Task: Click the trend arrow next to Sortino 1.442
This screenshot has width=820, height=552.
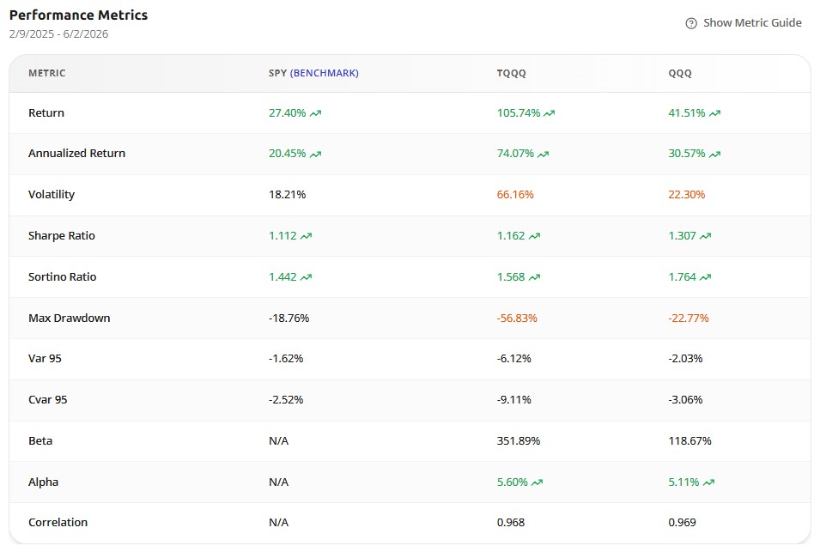Action: (306, 277)
